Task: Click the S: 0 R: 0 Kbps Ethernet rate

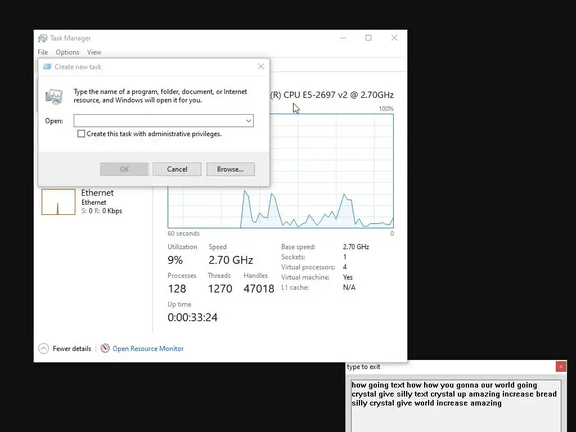Action: (102, 211)
